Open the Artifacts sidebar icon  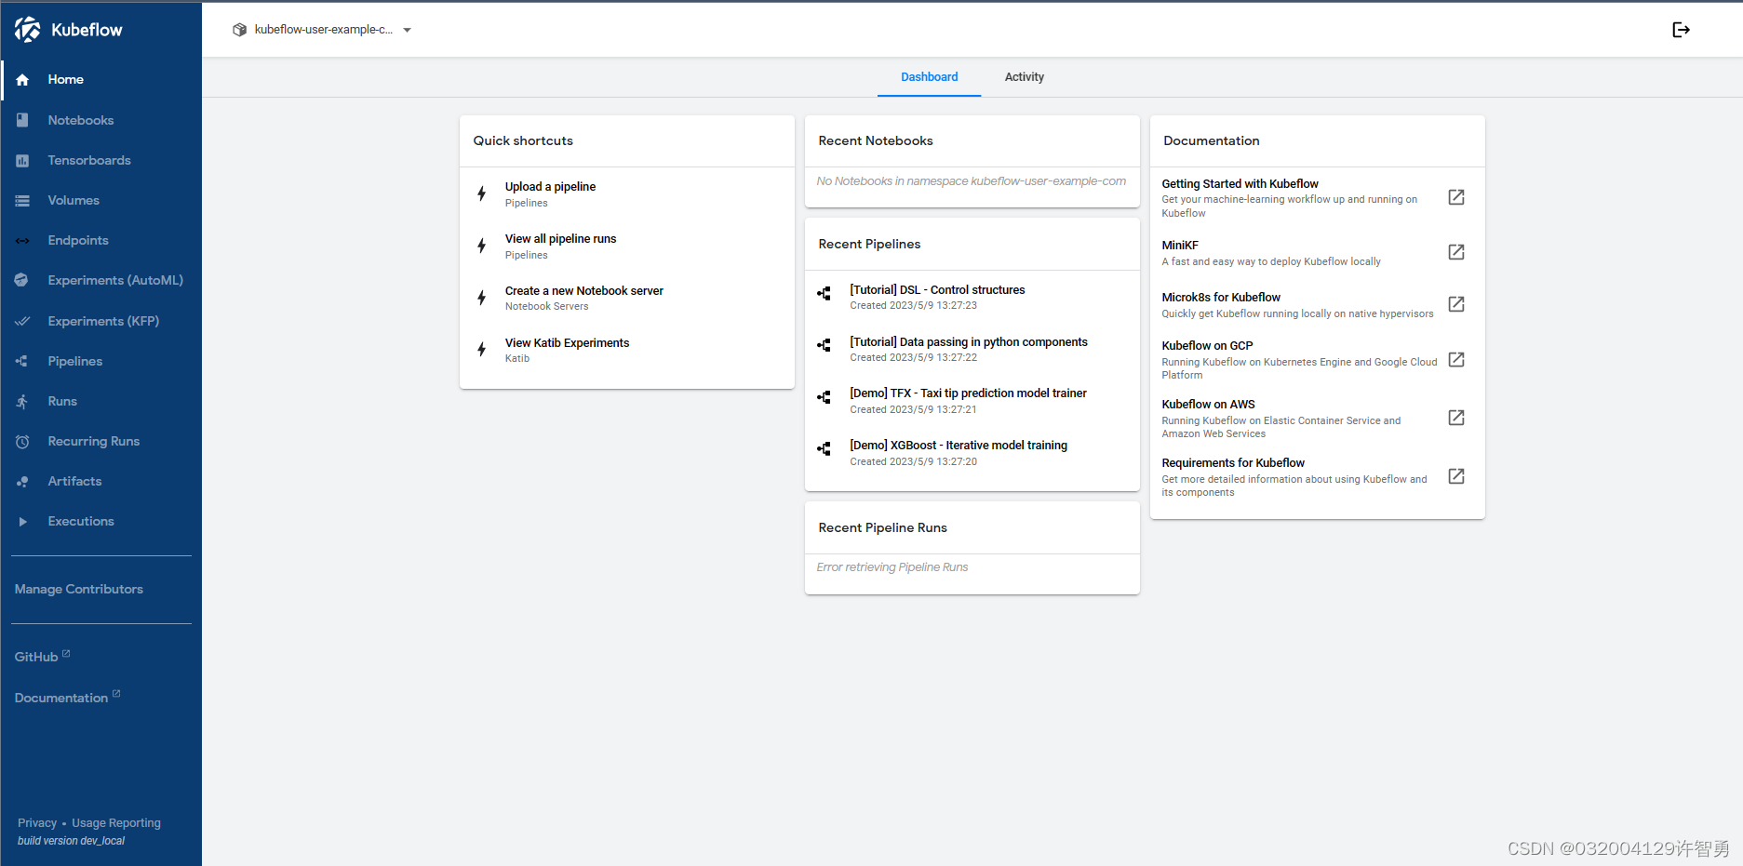(22, 482)
